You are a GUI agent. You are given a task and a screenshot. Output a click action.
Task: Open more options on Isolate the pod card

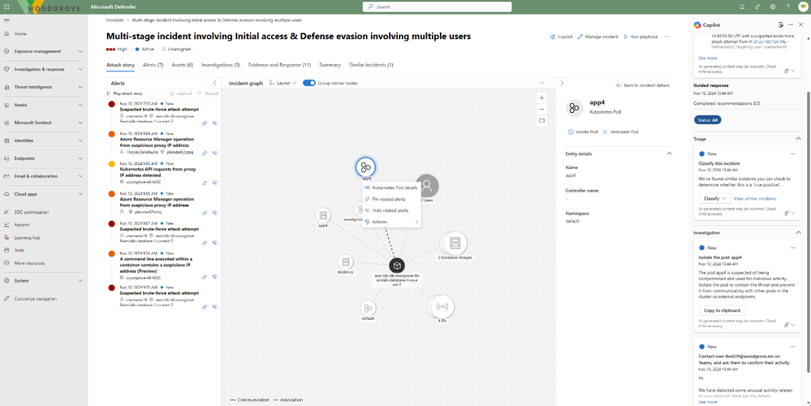pos(792,248)
